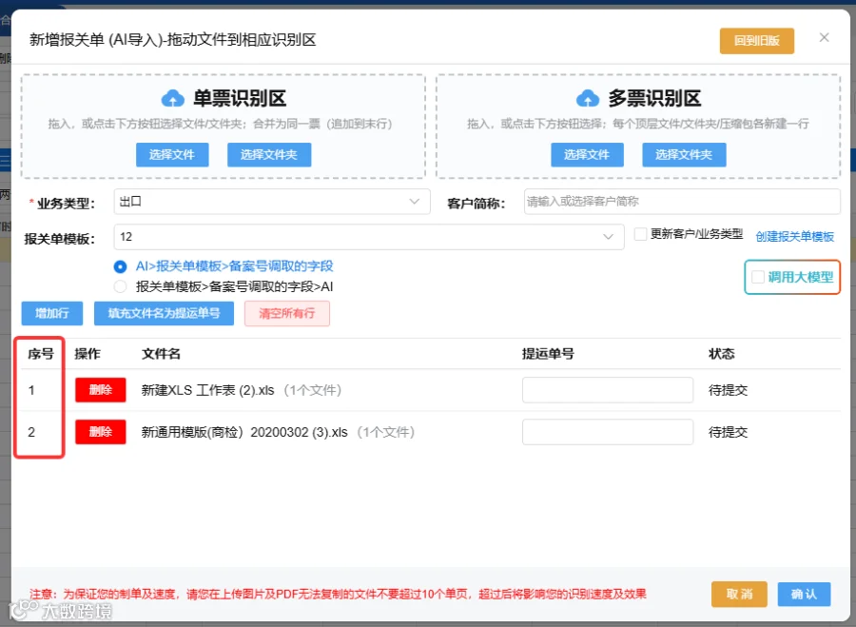Click the 回到旧版 button
Image resolution: width=856 pixels, height=627 pixels.
click(757, 41)
